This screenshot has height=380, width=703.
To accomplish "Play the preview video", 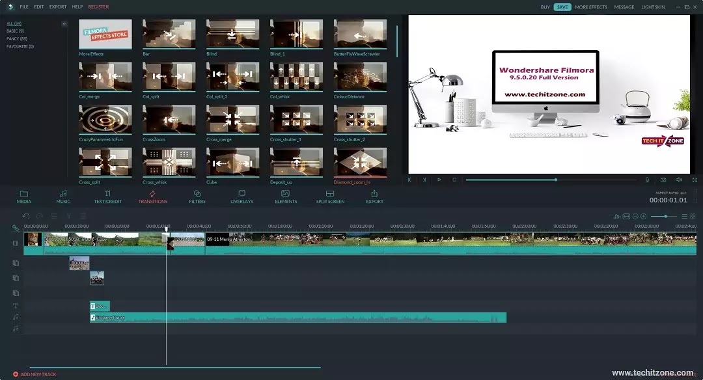I will [439, 180].
